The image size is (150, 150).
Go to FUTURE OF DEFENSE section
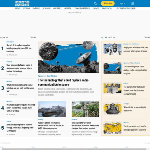126,8
